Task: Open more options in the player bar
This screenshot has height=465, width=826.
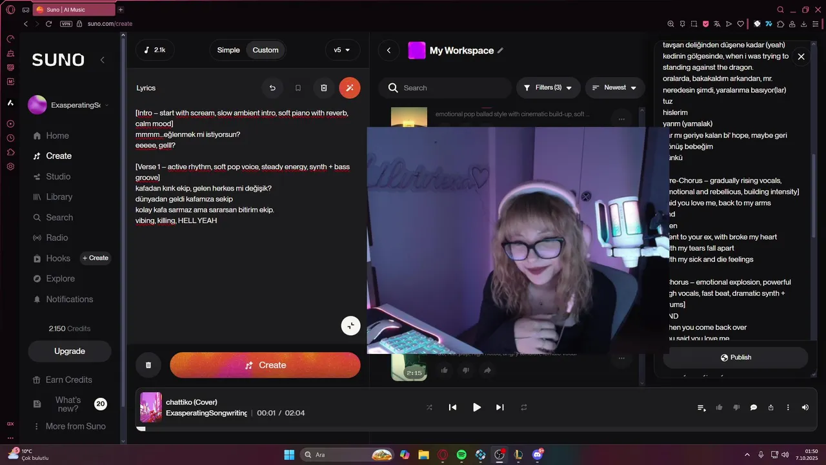Action: pos(788,408)
